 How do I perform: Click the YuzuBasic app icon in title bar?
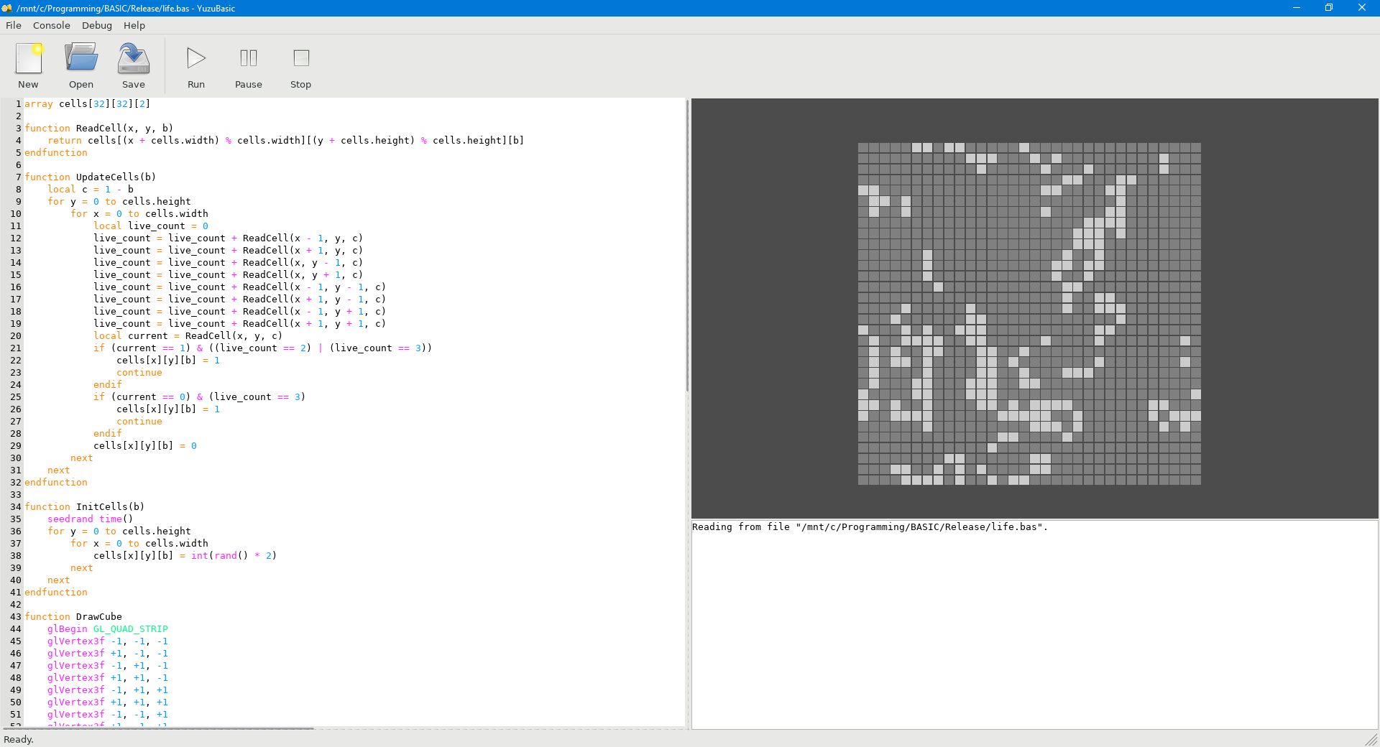click(7, 8)
